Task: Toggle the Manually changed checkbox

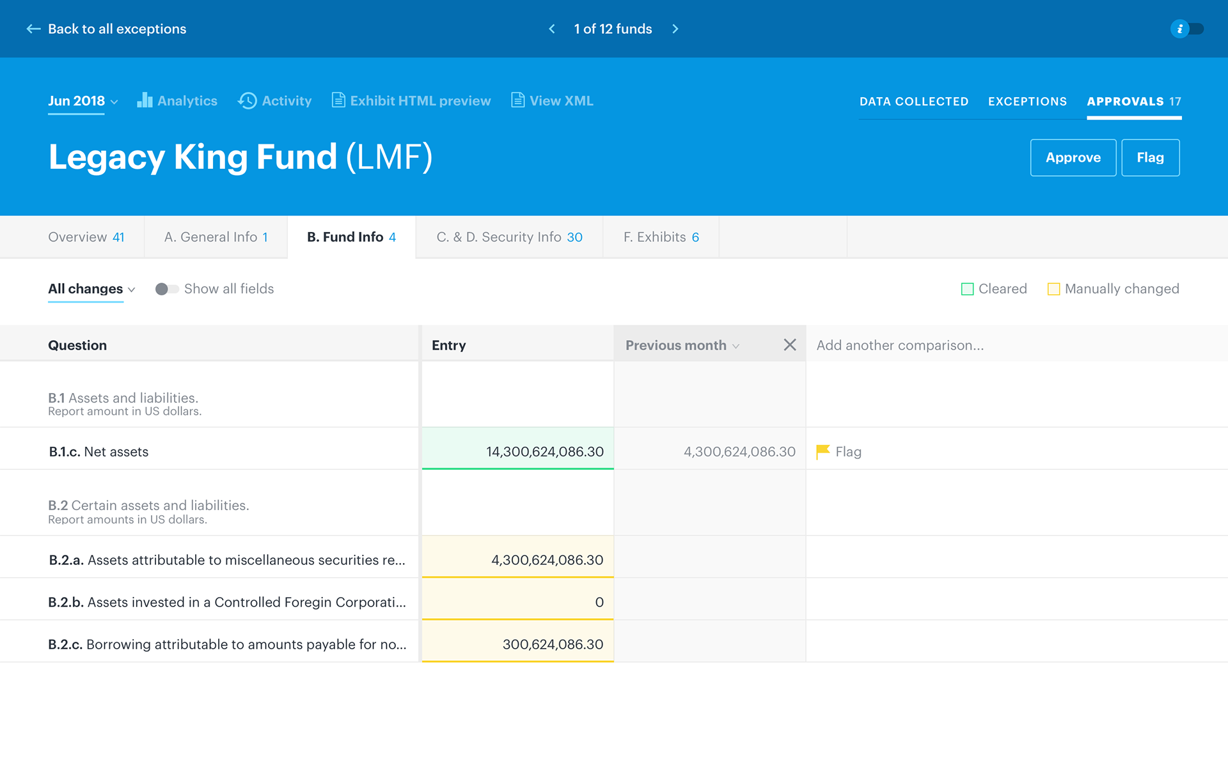Action: [1053, 289]
